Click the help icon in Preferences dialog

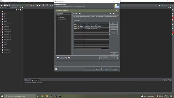[58, 58]
